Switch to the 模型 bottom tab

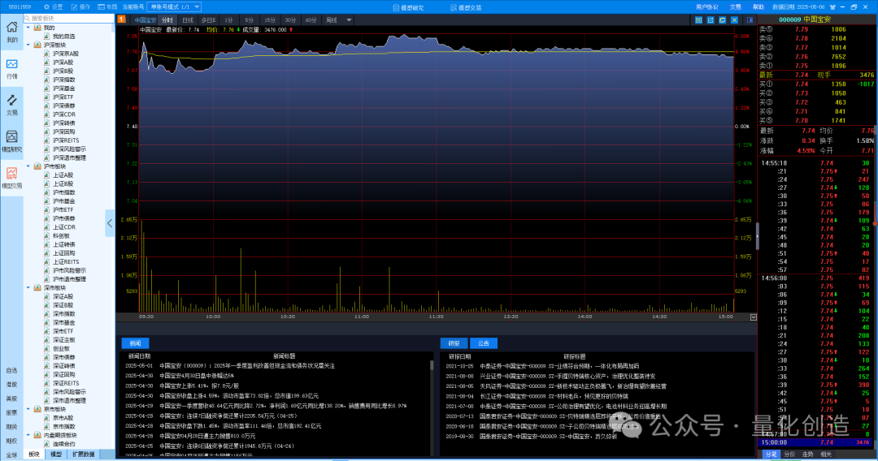(56, 455)
